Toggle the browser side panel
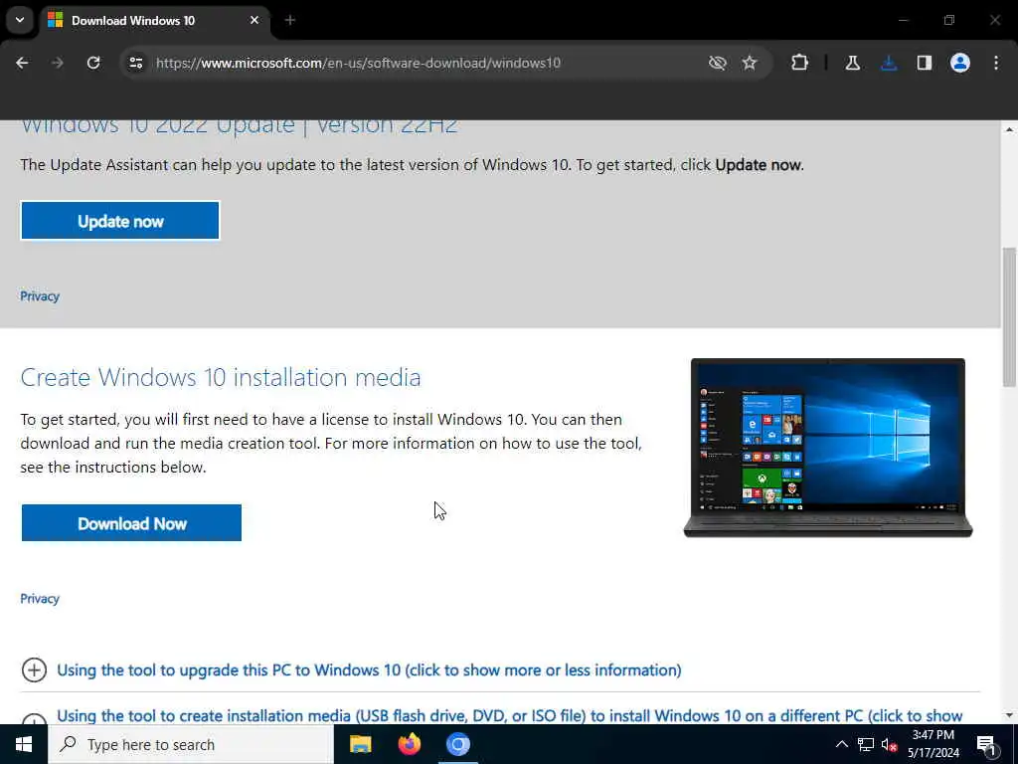 click(924, 63)
